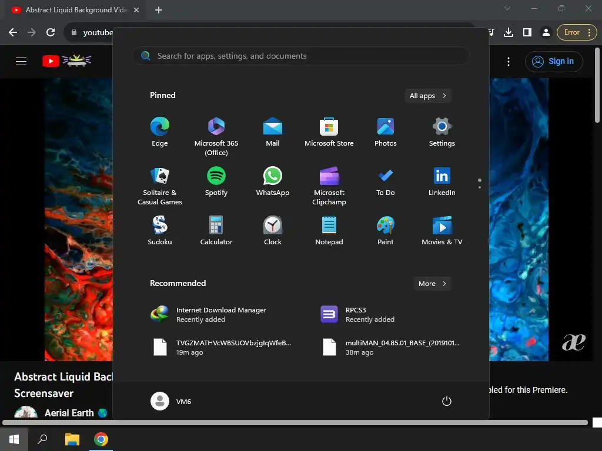Launch Microsoft 365 (Office)
The height and width of the screenshot is (451, 602).
click(x=216, y=136)
